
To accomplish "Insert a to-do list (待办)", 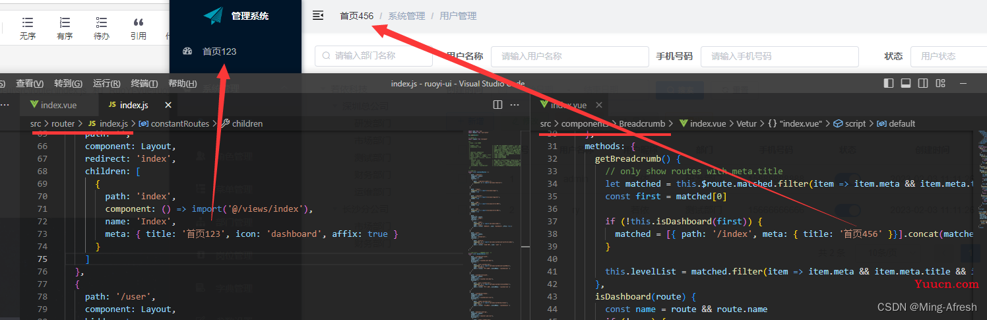I will (x=101, y=24).
